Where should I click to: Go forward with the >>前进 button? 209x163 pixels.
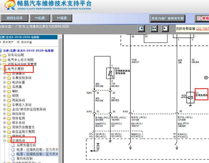62,18
